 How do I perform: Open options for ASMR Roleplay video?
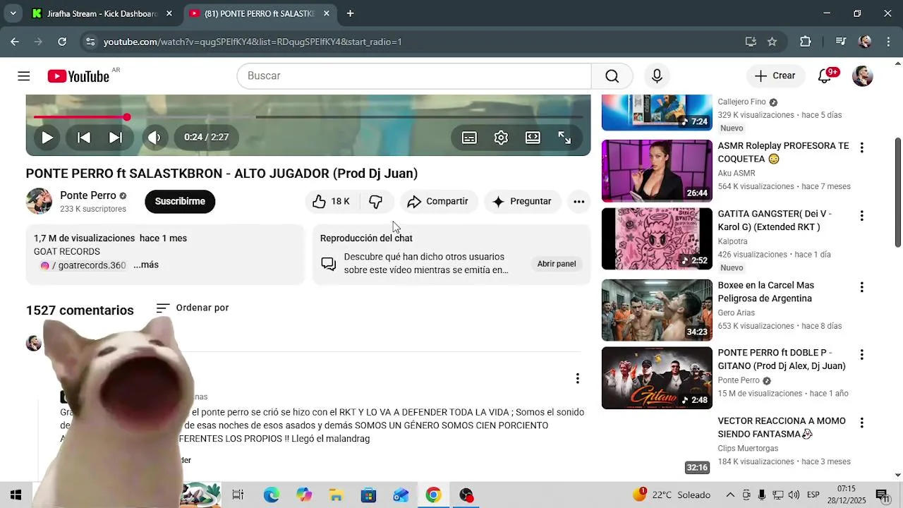click(x=861, y=147)
